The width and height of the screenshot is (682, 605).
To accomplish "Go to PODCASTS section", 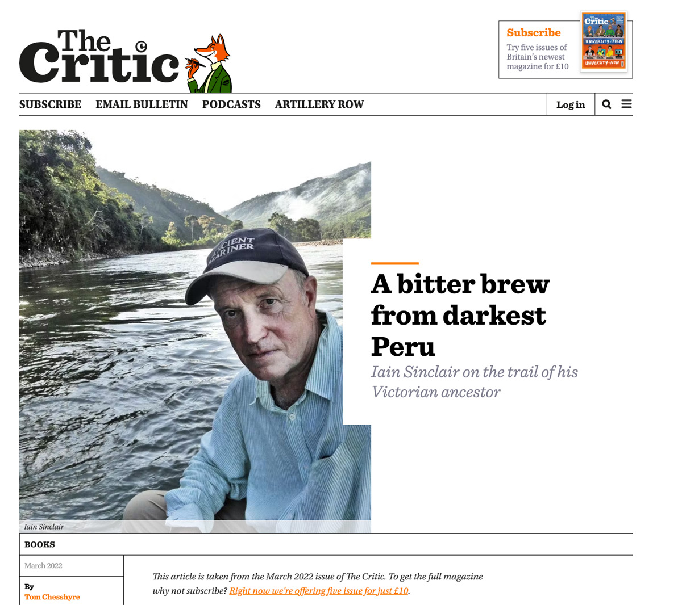I will [x=231, y=104].
